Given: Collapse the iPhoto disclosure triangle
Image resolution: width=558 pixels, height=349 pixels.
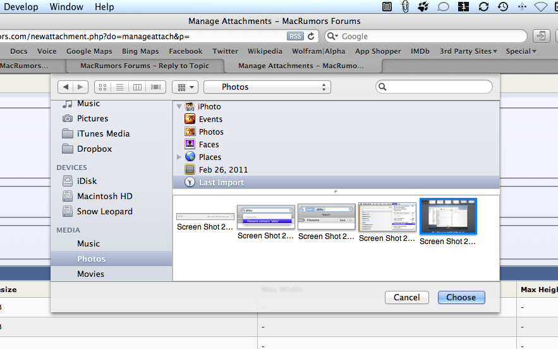Looking at the screenshot, I should click(x=179, y=106).
